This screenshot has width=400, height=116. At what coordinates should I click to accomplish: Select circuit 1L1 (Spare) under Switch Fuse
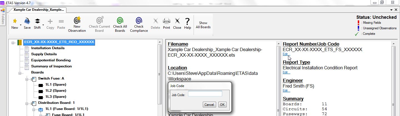click(x=56, y=85)
